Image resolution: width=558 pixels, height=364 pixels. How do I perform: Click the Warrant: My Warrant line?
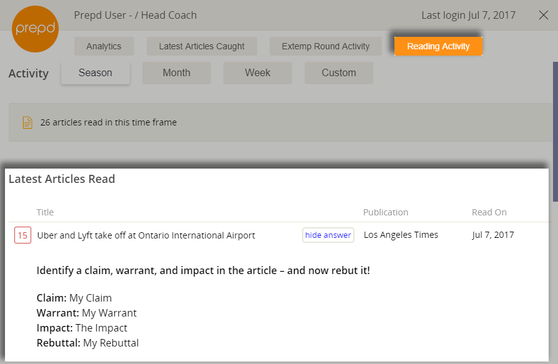pyautogui.click(x=87, y=313)
